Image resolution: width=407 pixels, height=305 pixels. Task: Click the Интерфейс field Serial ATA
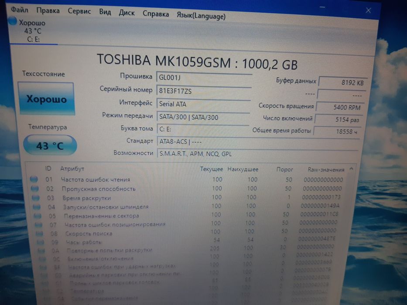coord(204,104)
